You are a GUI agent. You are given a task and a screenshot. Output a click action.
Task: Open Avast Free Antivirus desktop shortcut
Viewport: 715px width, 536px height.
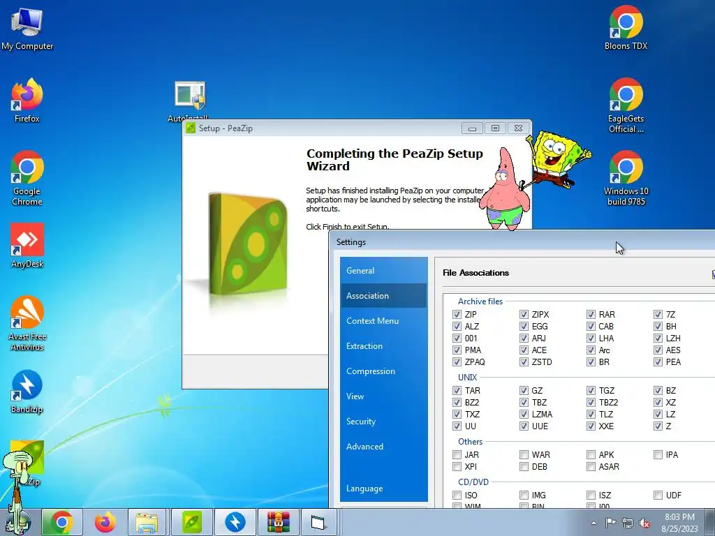coord(27,322)
